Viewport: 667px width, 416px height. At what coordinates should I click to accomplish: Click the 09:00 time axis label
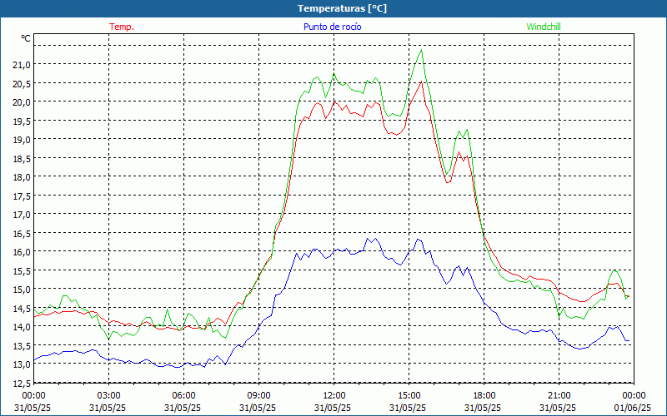click(x=258, y=396)
